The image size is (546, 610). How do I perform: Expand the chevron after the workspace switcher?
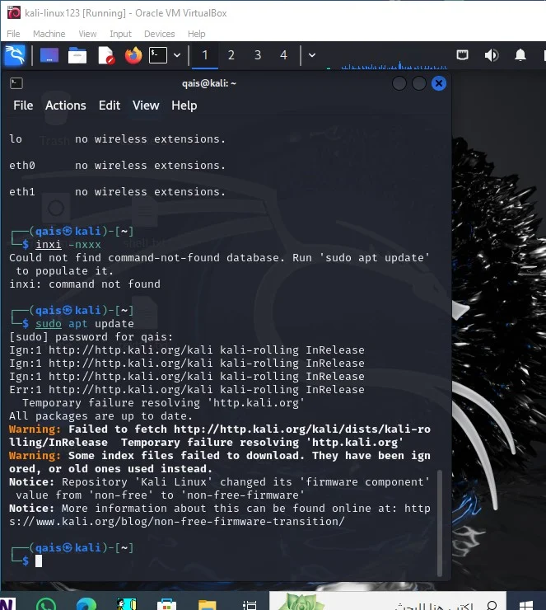coord(311,55)
